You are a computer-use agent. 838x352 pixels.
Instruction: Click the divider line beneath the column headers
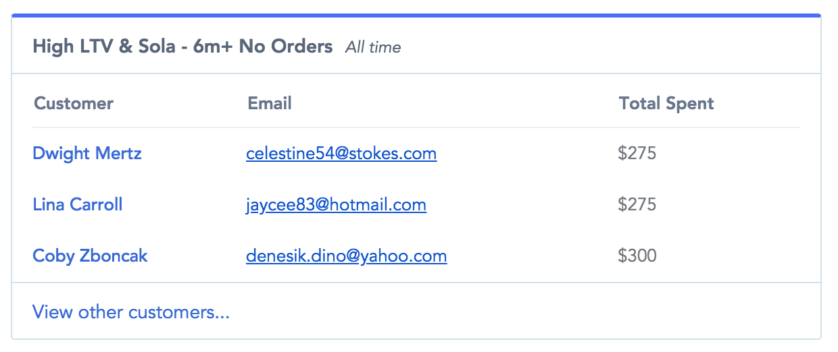point(416,127)
